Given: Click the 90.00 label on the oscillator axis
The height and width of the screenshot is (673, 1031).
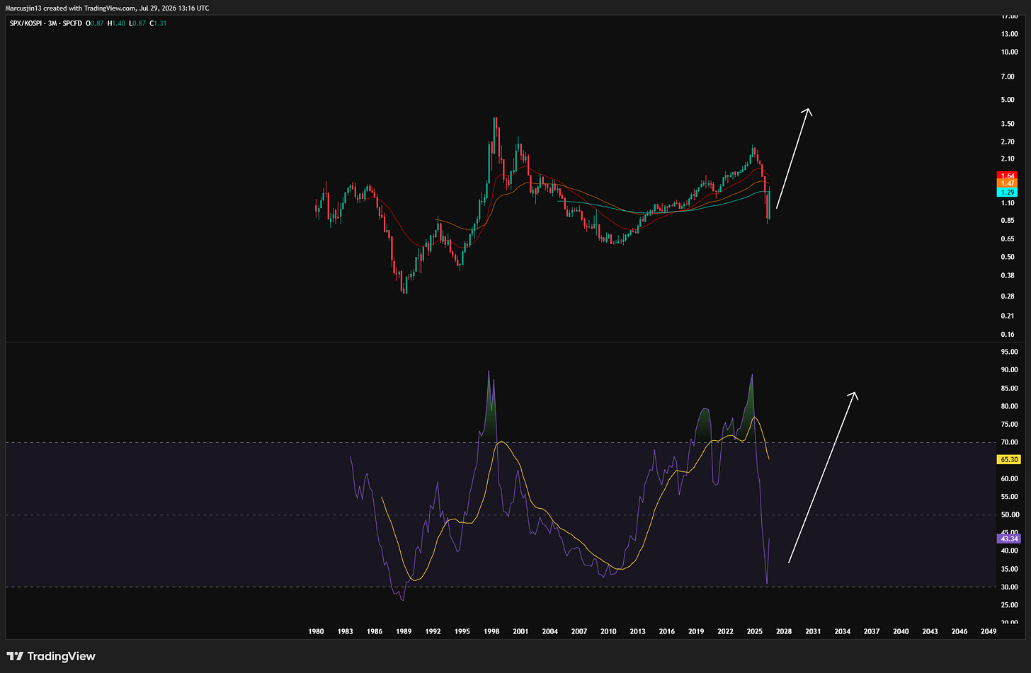Looking at the screenshot, I should 1009,370.
